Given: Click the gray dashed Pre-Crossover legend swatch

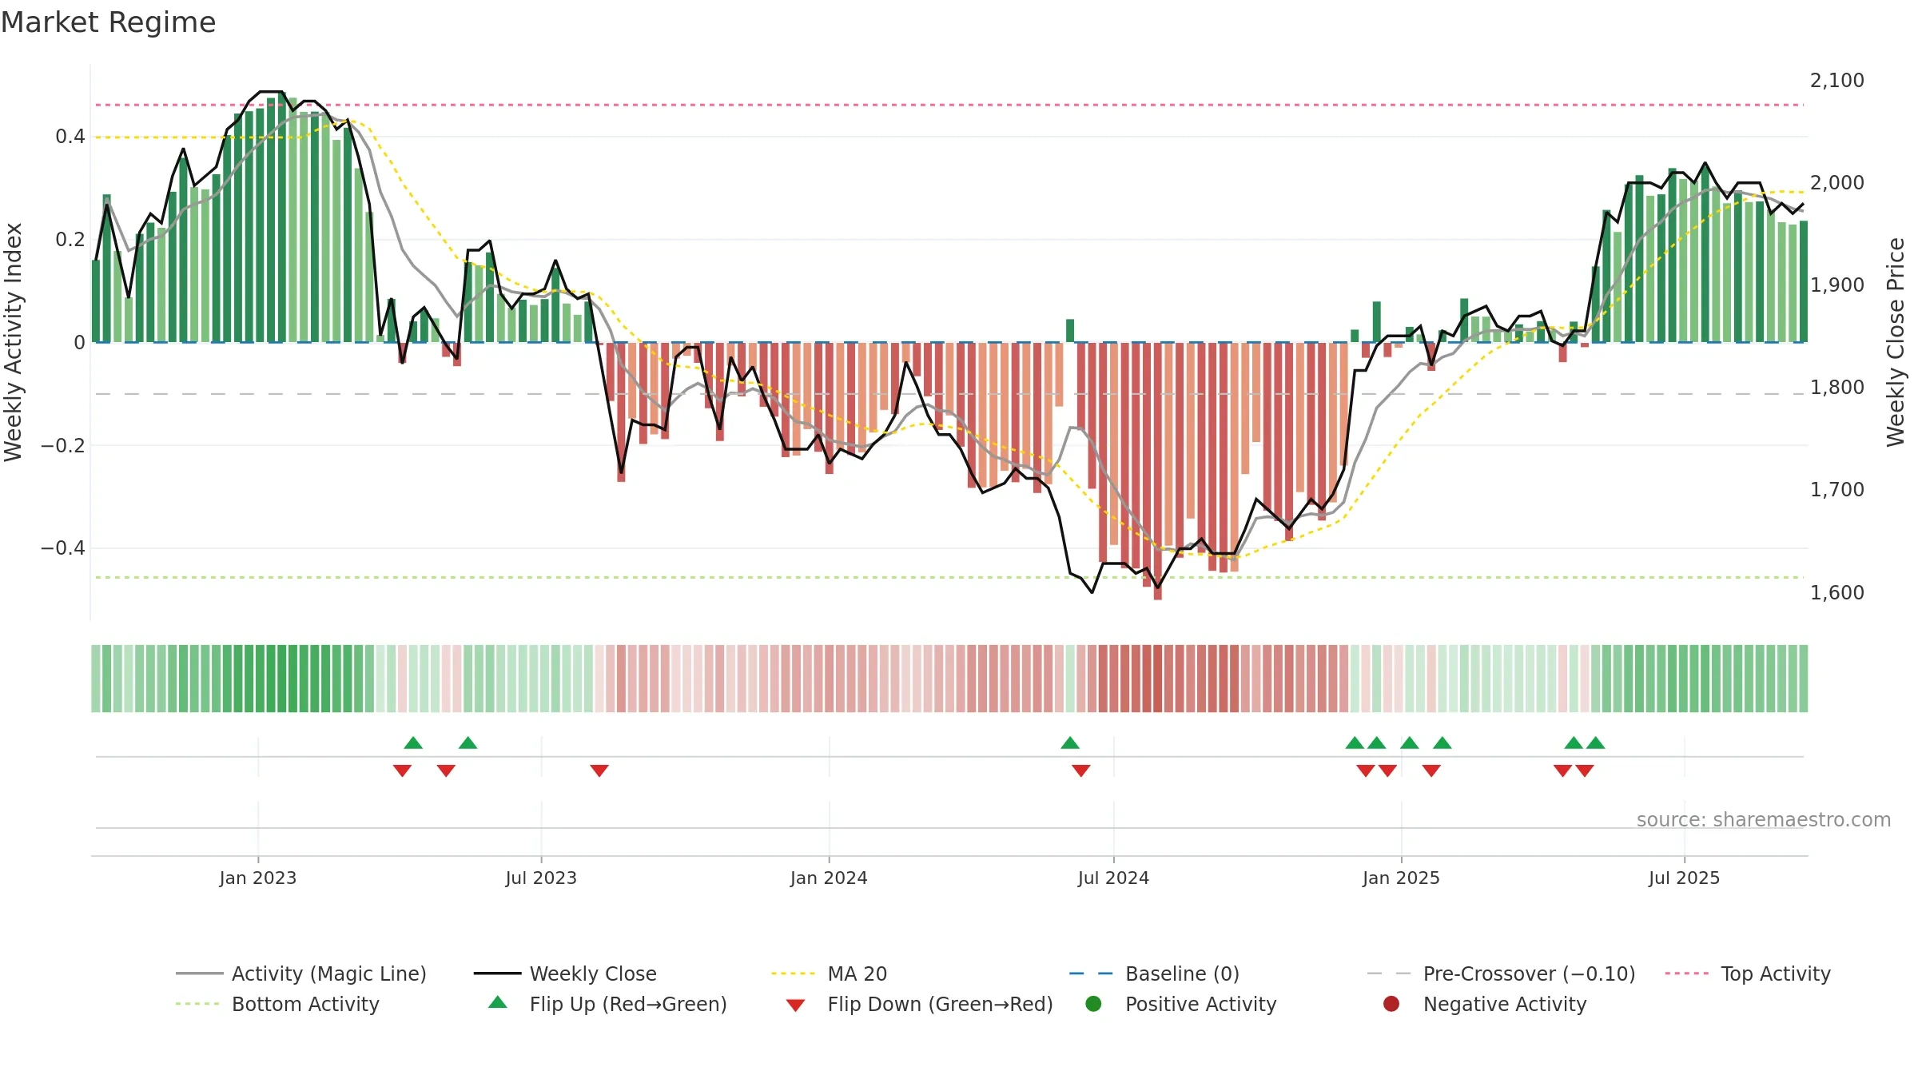Looking at the screenshot, I should (x=1389, y=973).
